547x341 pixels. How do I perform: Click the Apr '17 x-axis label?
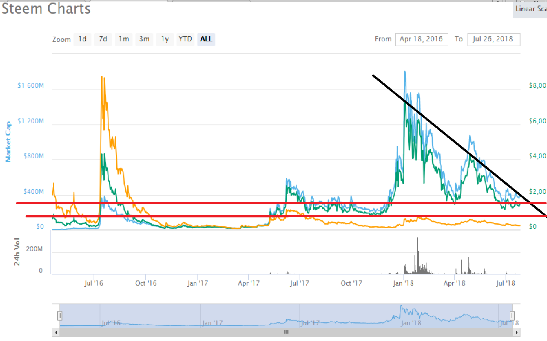click(249, 283)
